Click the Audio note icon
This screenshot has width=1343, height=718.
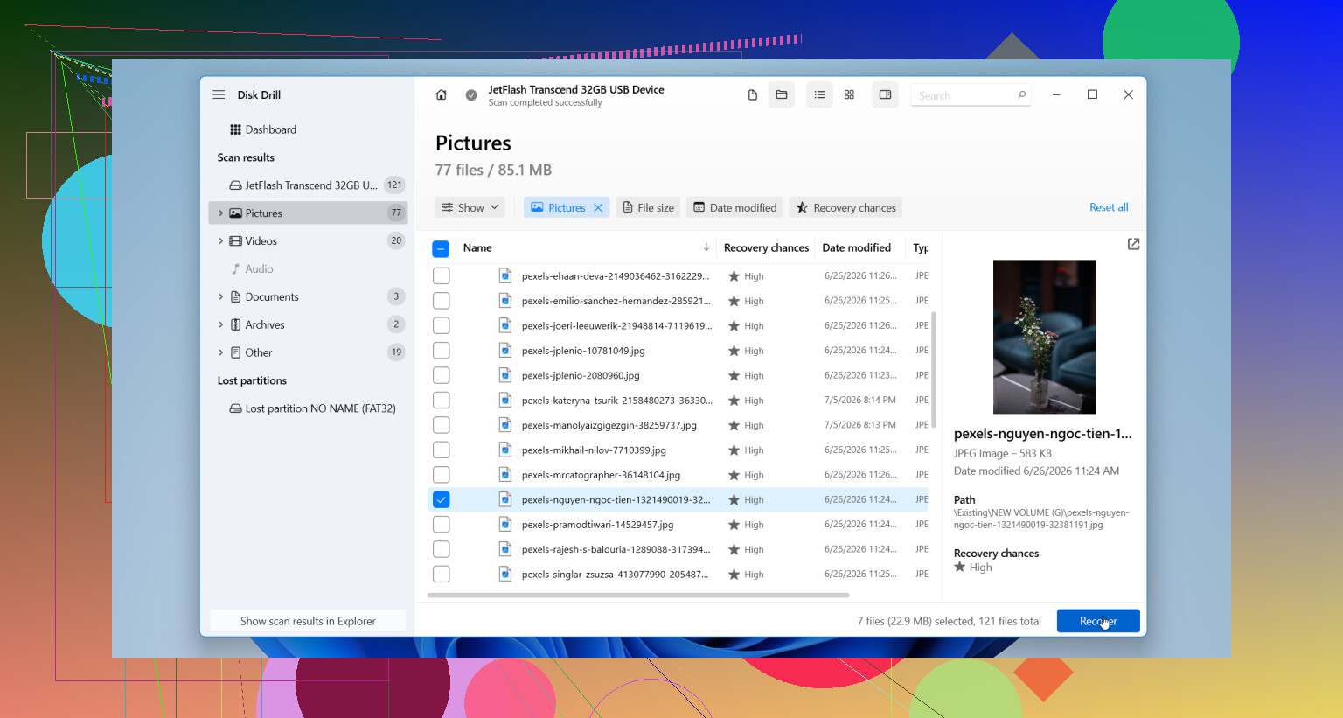pos(235,269)
